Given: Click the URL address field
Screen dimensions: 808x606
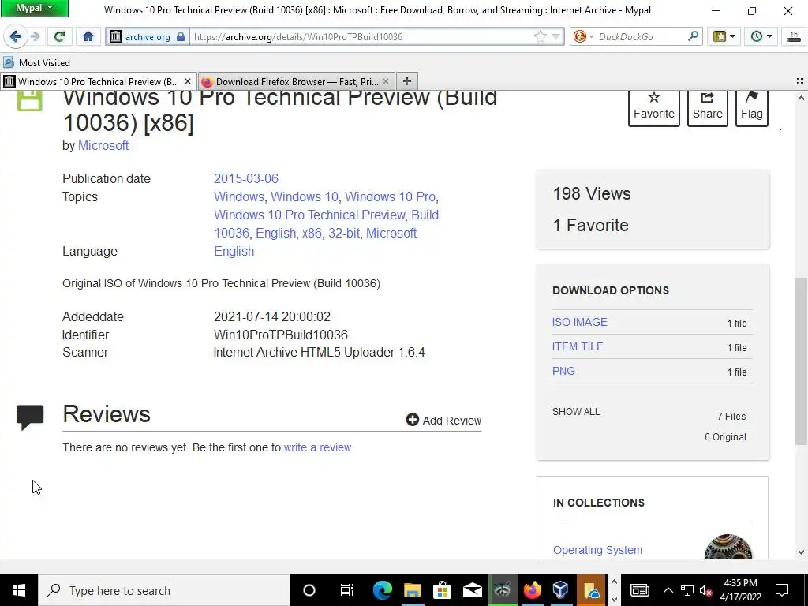Looking at the screenshot, I should 361,36.
